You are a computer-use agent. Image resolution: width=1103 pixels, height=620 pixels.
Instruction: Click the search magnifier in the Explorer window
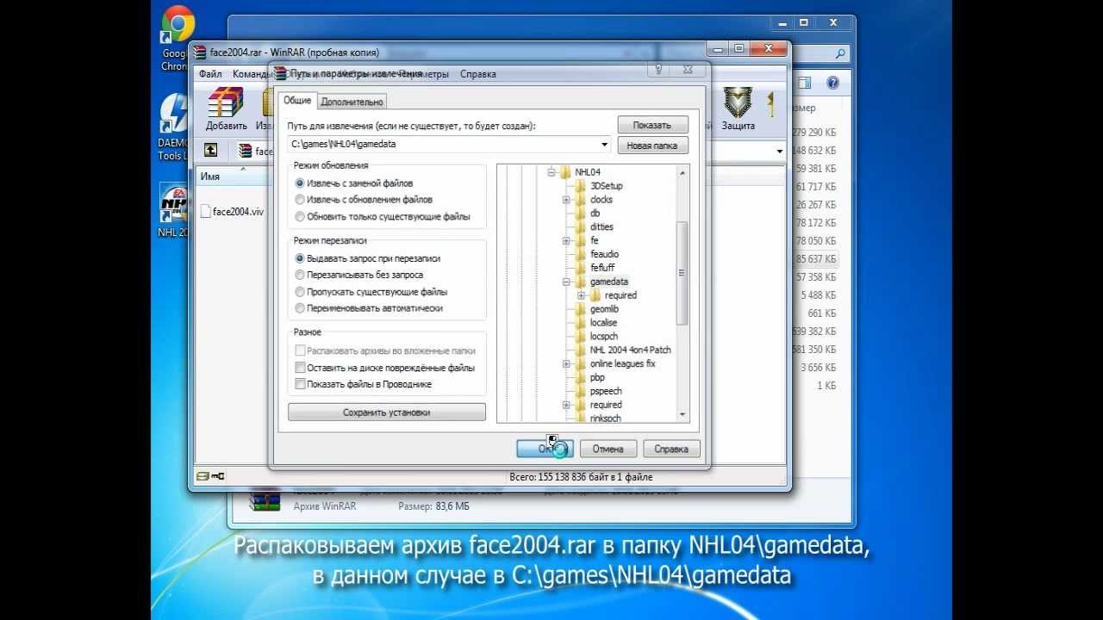point(840,53)
